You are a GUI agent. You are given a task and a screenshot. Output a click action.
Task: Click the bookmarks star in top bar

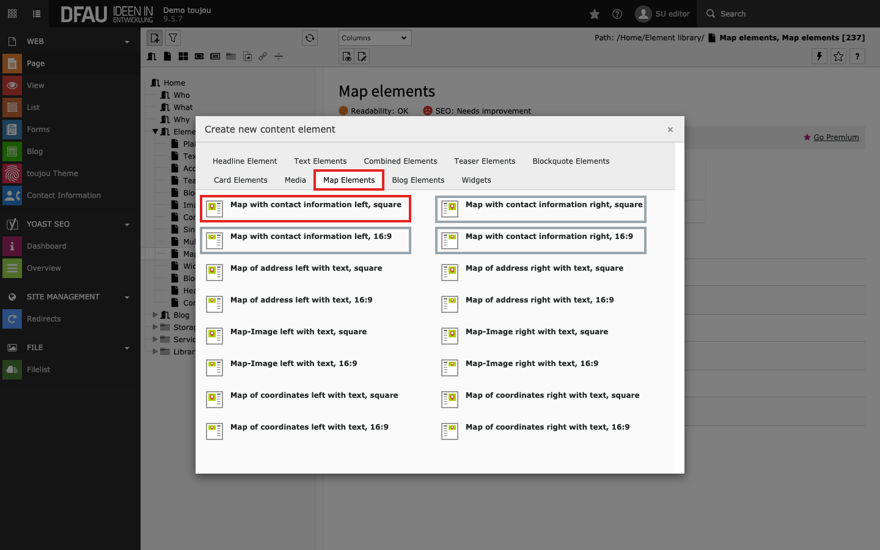[595, 14]
